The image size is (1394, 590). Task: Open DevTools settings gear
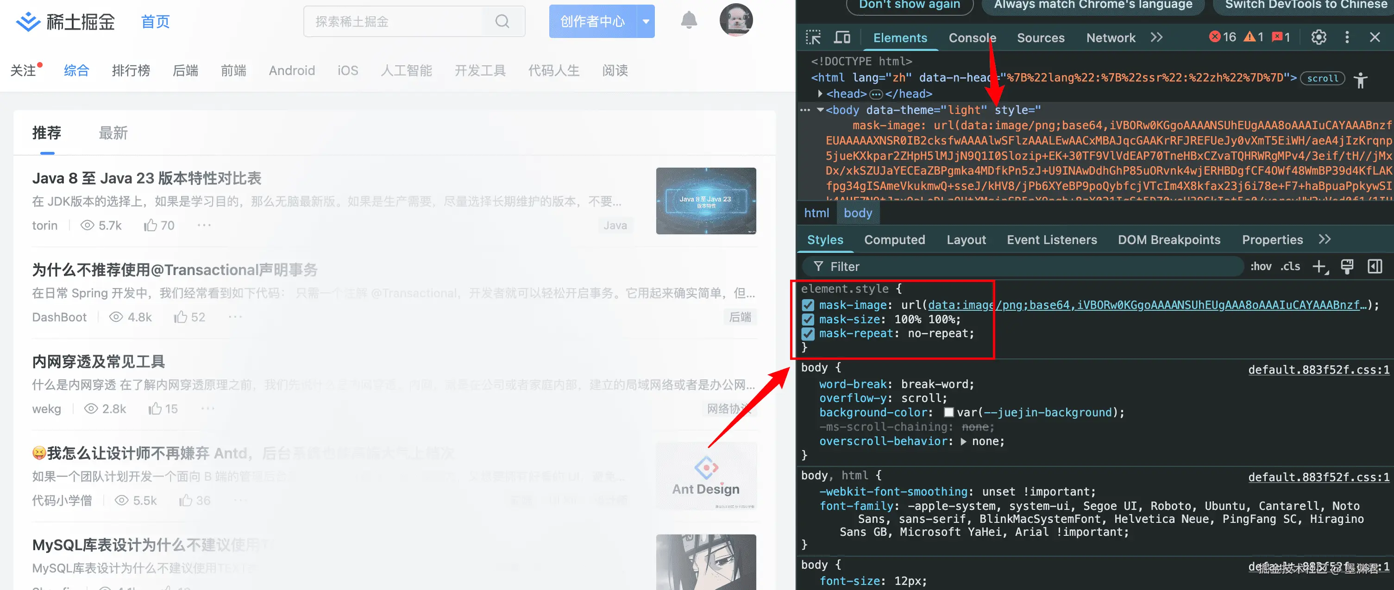tap(1318, 38)
